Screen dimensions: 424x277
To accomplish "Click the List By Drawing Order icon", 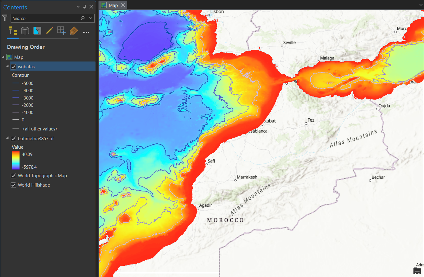I will pos(13,31).
